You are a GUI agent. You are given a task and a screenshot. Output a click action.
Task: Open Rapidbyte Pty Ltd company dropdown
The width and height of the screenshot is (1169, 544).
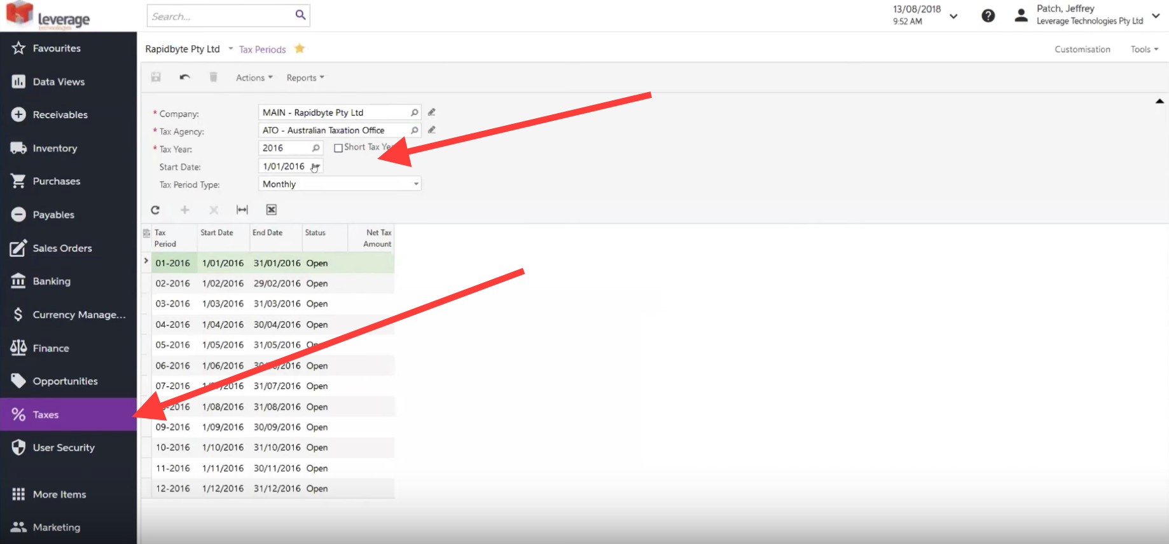pyautogui.click(x=230, y=49)
